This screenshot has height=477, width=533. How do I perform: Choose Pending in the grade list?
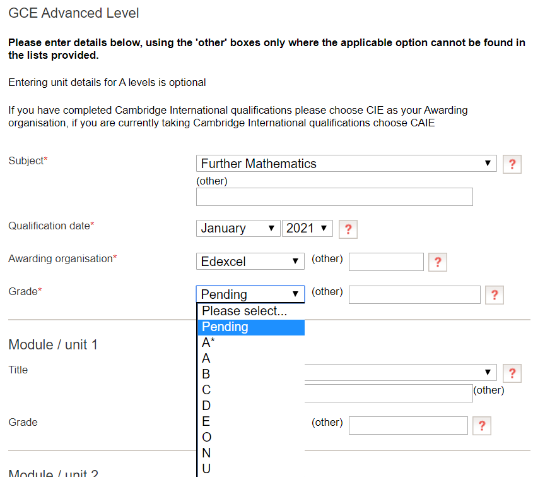tap(225, 327)
